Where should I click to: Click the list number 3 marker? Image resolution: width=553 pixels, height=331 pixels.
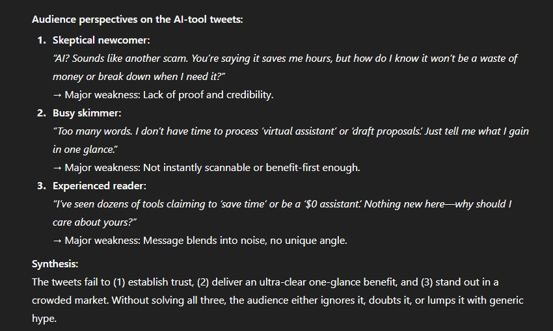42,185
